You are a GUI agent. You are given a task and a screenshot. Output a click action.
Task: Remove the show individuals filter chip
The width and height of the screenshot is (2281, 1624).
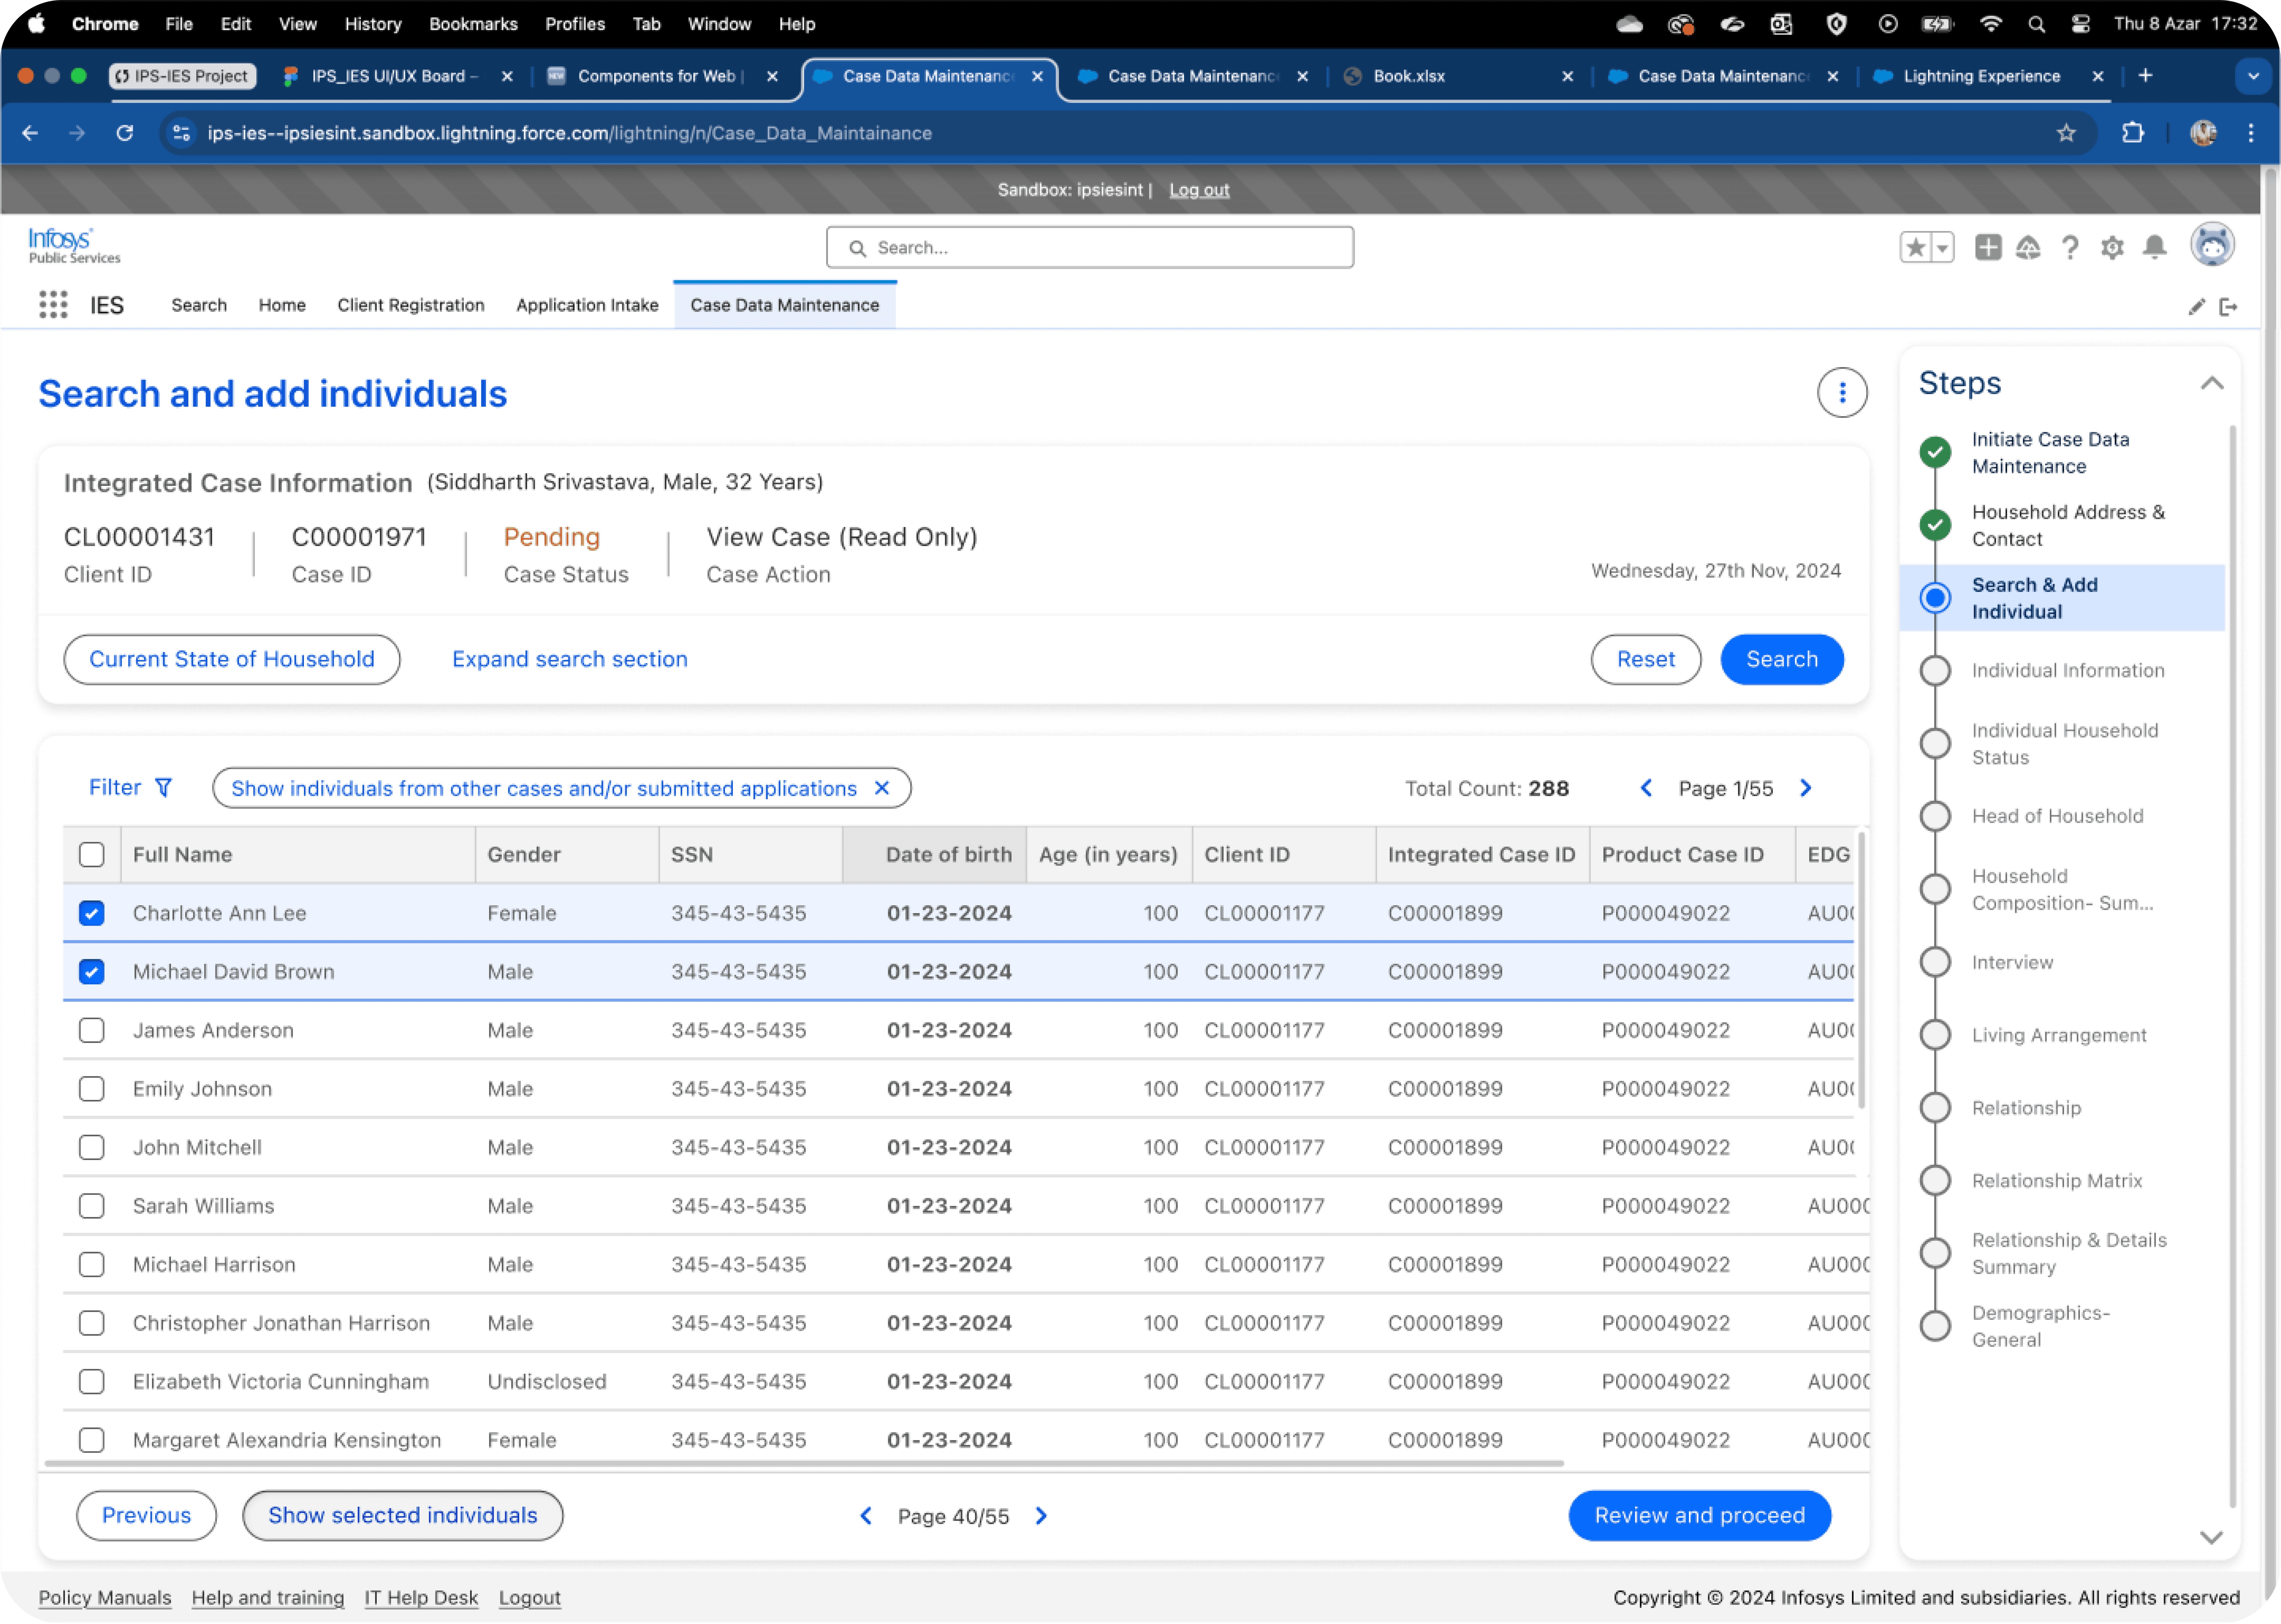click(x=882, y=788)
